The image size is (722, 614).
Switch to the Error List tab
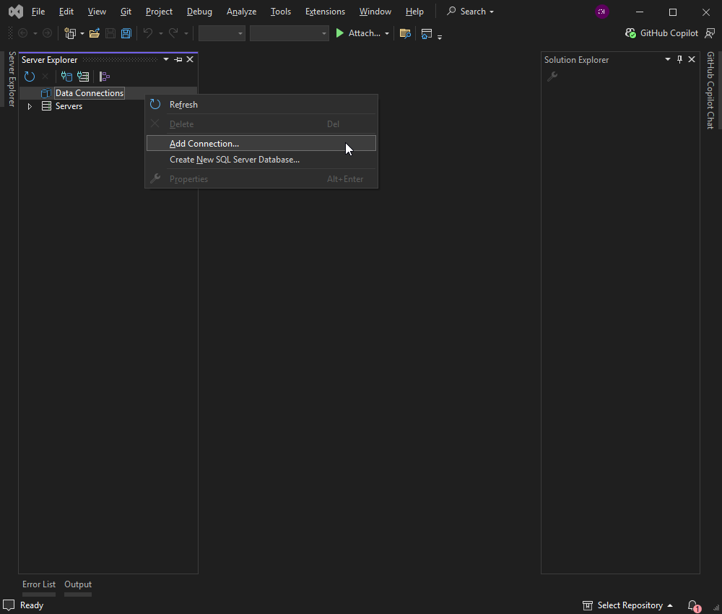coord(39,584)
